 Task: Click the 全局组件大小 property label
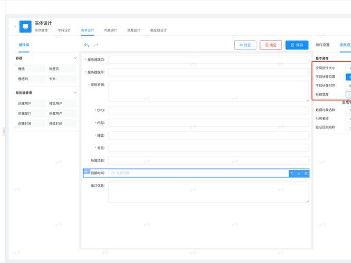[325, 68]
